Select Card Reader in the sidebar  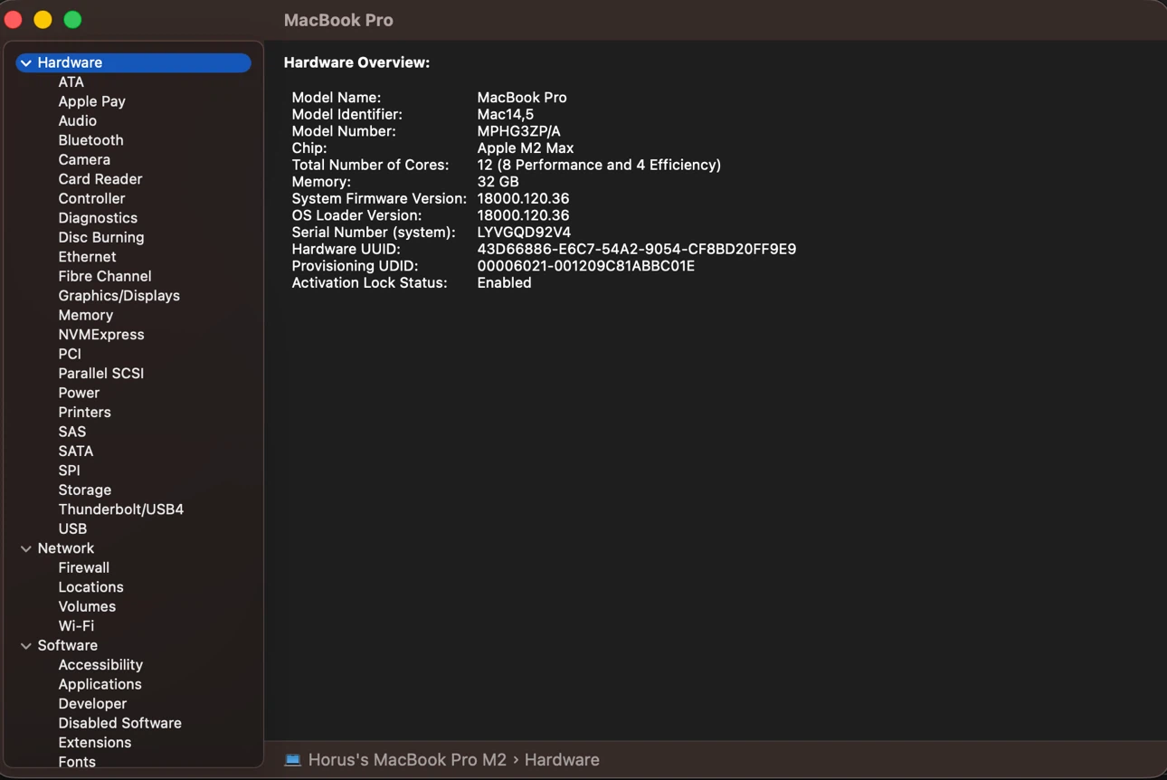pos(100,179)
